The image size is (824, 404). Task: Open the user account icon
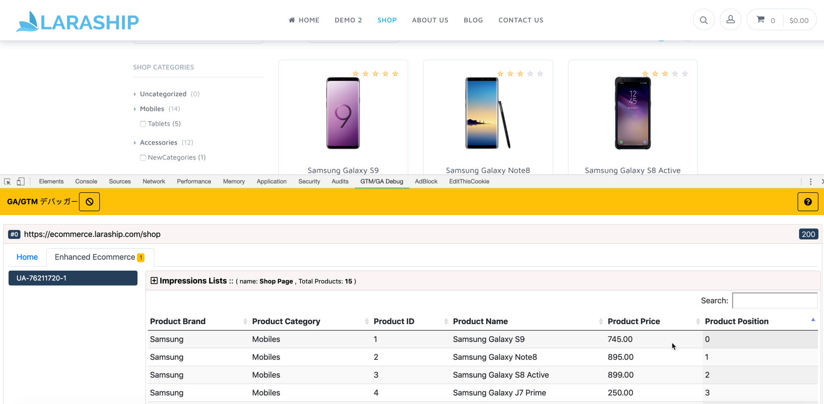pyautogui.click(x=730, y=20)
